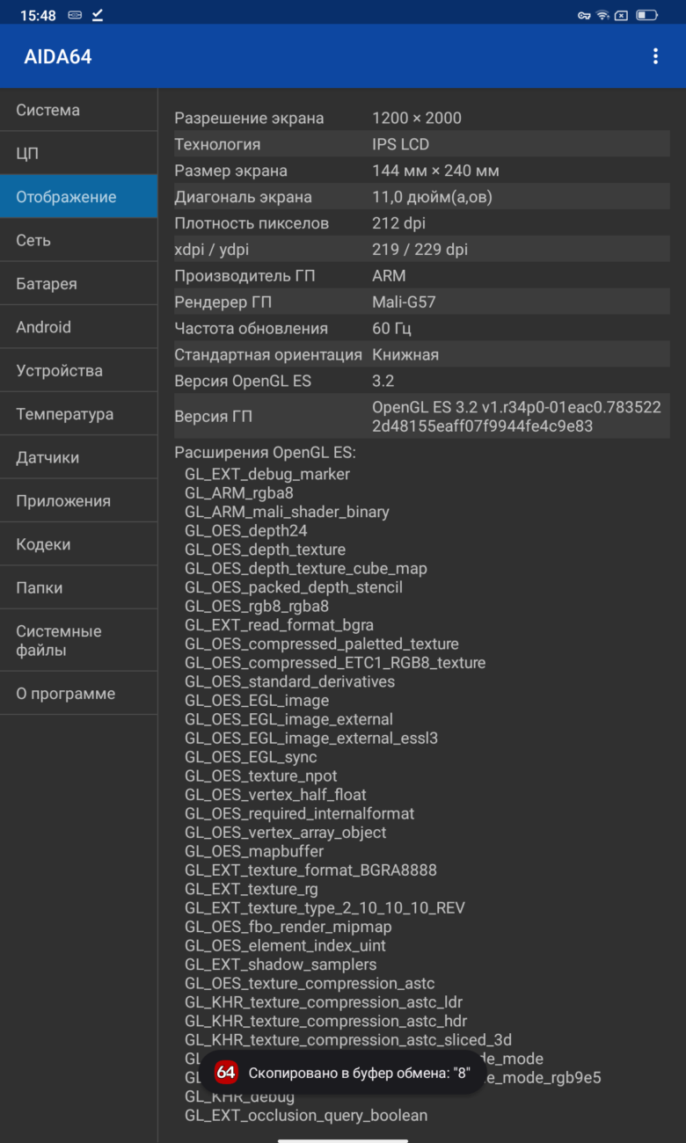Tap the Рендерер ГП Mali-G57 row
Viewport: 686px width, 1143px height.
[x=422, y=302]
